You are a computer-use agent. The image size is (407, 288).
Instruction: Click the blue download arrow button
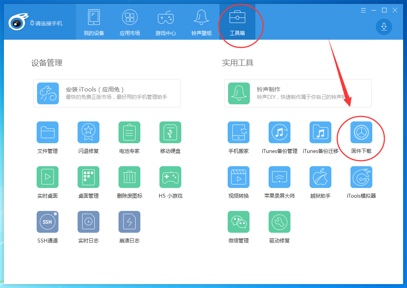[384, 27]
